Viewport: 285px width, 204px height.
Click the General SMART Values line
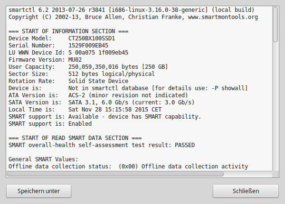tap(43, 159)
